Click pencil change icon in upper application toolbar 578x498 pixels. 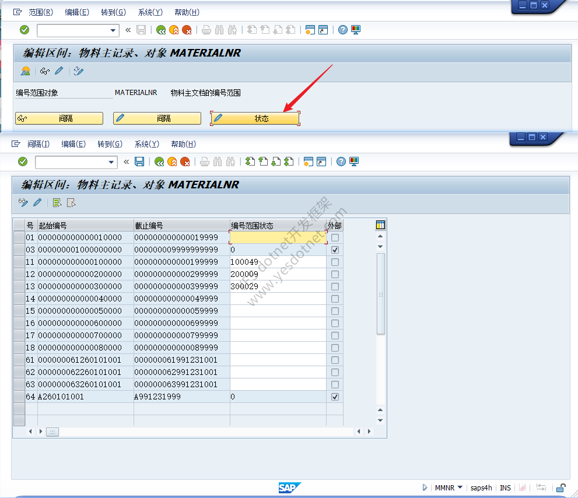(59, 71)
